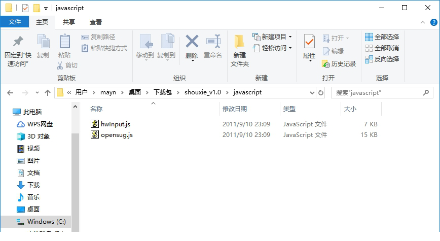Click title bar Properties checkmark icon

click(25, 8)
